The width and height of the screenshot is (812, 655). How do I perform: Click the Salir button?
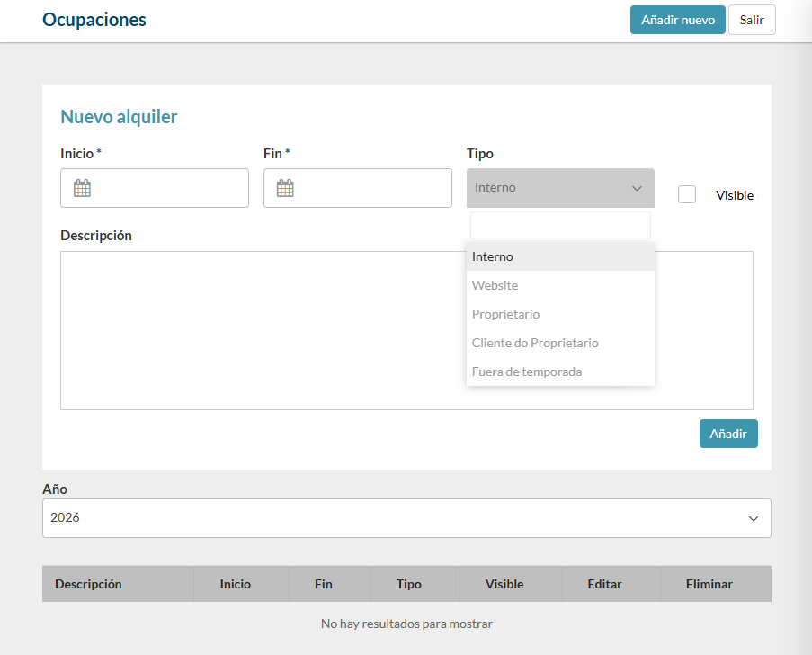click(x=752, y=20)
